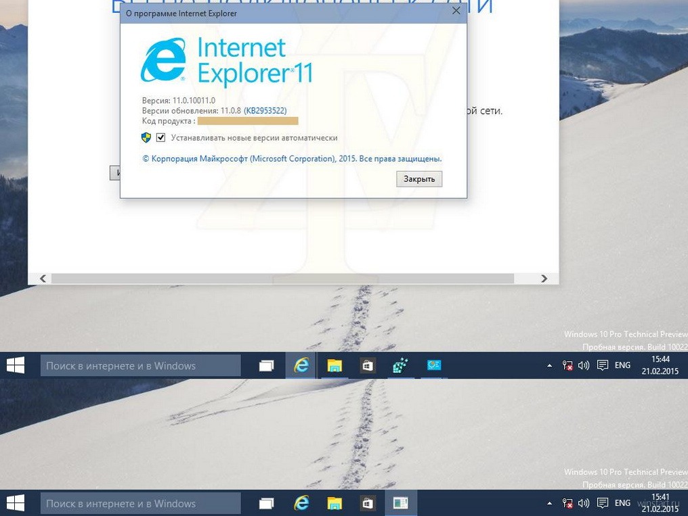Click the search box on the 15:44 taskbar
This screenshot has height=516, width=688.
coord(140,365)
